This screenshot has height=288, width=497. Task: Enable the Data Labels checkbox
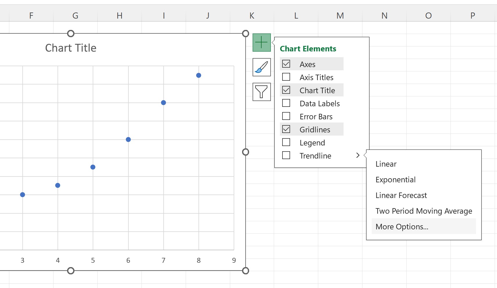tap(286, 103)
